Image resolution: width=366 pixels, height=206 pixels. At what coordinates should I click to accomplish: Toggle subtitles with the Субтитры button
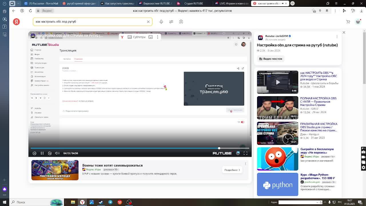click(136, 37)
